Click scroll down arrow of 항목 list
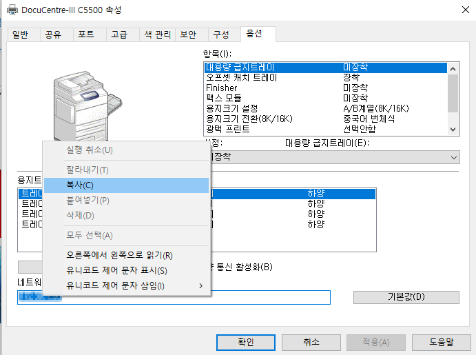 [x=453, y=130]
